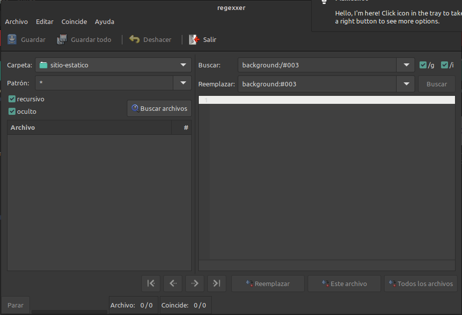
Task: Open the Coincide menu
Action: coord(74,22)
